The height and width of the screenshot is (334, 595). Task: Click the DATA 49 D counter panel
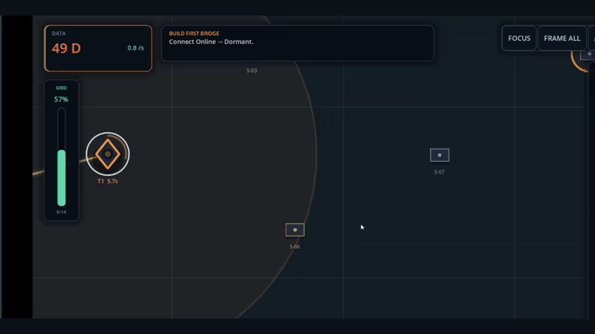click(x=98, y=48)
